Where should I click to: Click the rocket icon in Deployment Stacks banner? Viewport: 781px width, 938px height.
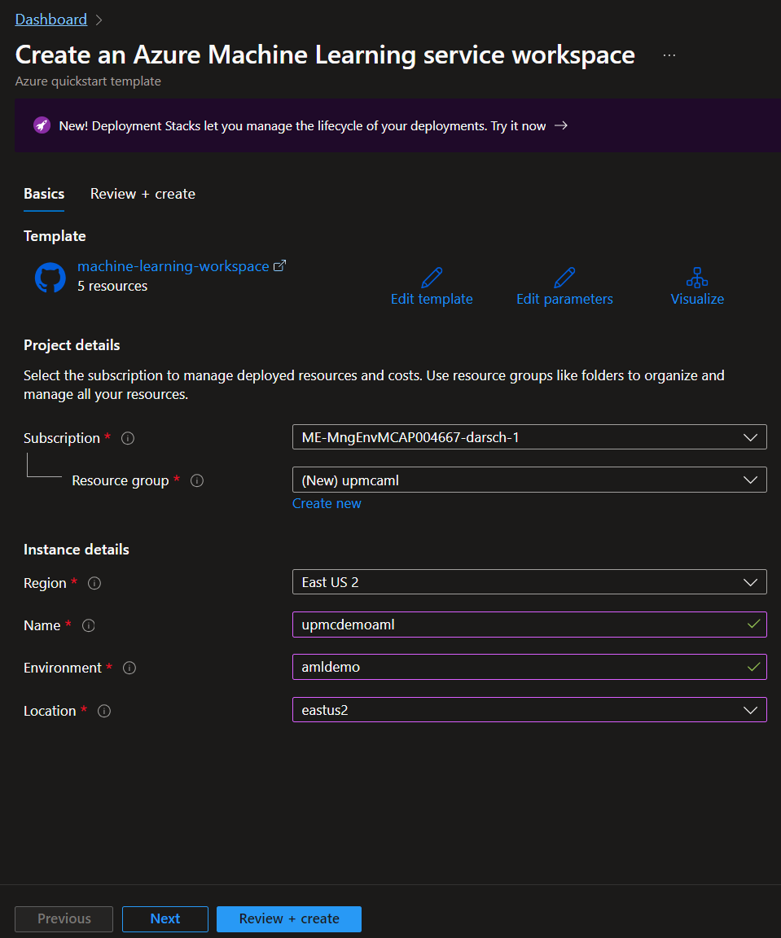coord(42,125)
